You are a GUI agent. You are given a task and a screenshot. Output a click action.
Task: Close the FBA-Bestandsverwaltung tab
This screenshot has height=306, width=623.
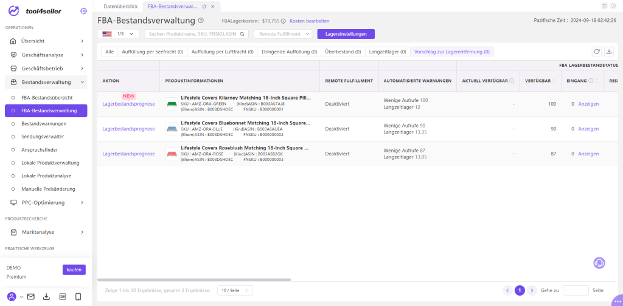[x=212, y=6]
